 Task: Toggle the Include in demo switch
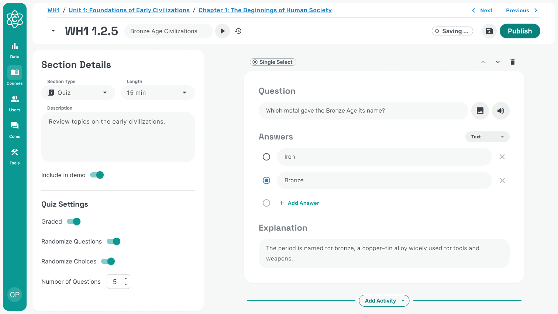point(97,175)
